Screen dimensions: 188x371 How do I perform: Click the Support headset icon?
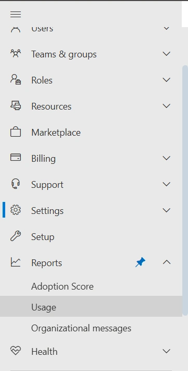pos(16,184)
